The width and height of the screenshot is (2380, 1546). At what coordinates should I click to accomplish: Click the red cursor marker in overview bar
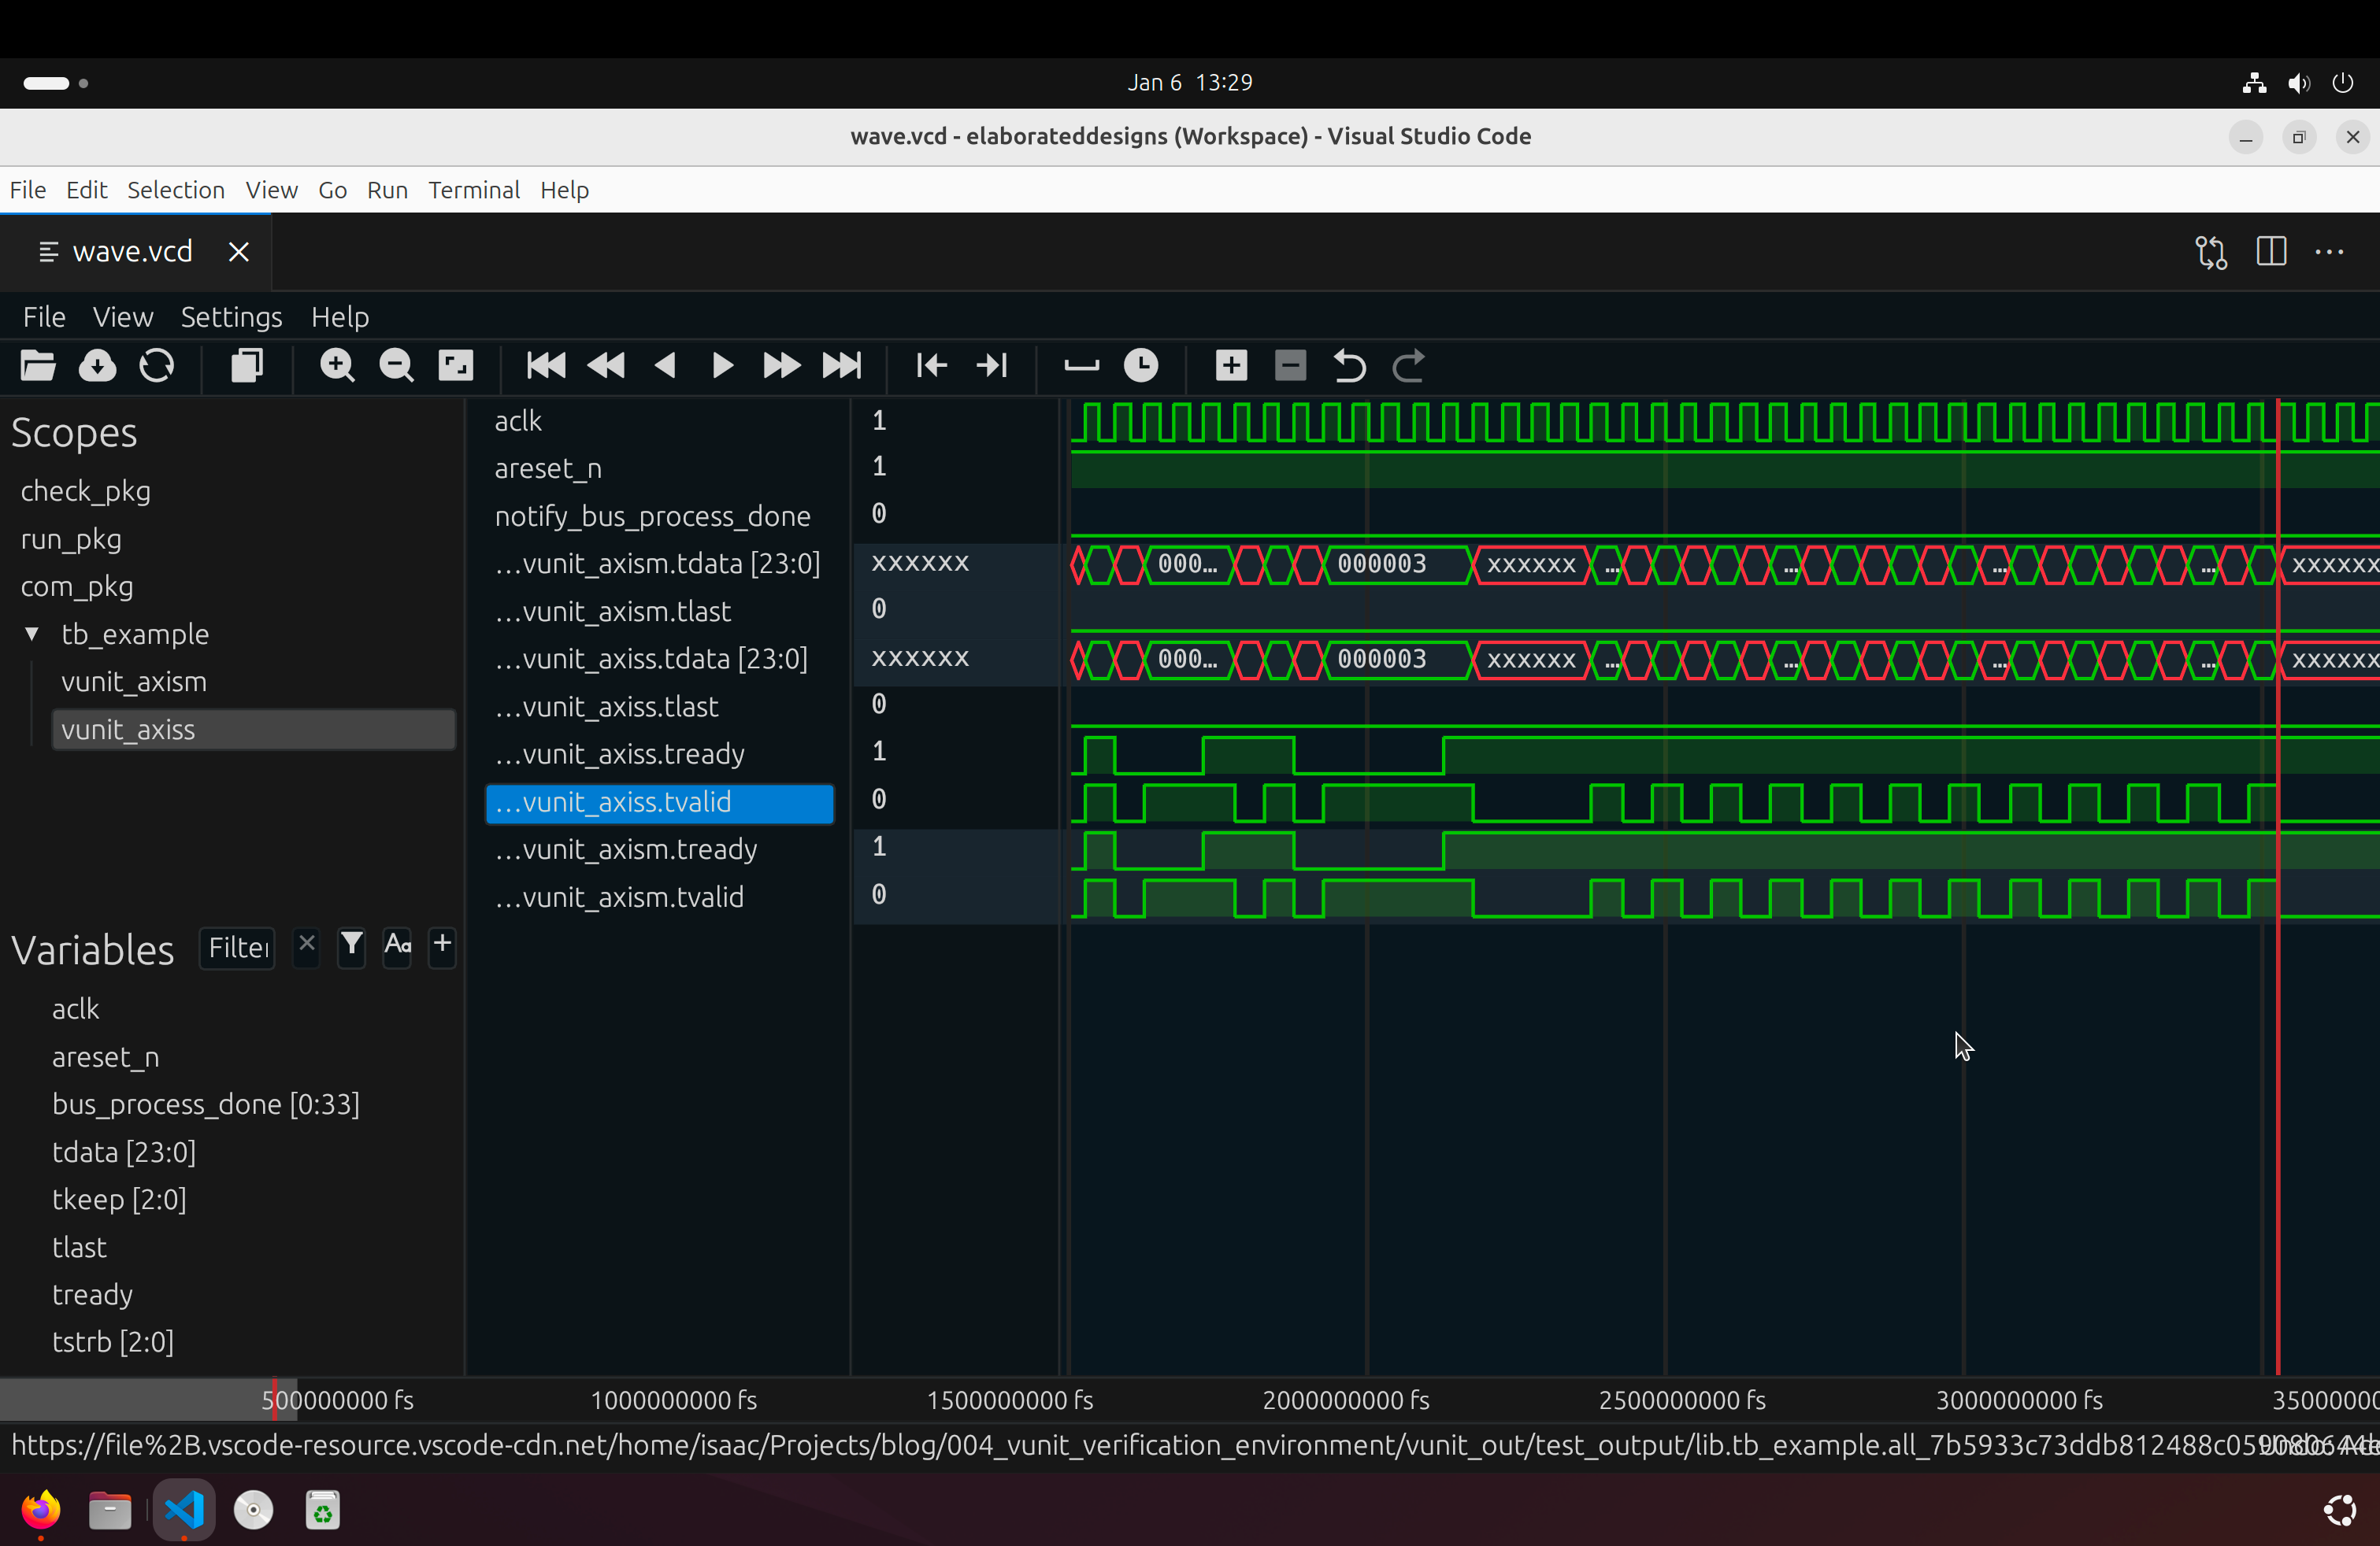click(x=275, y=1399)
